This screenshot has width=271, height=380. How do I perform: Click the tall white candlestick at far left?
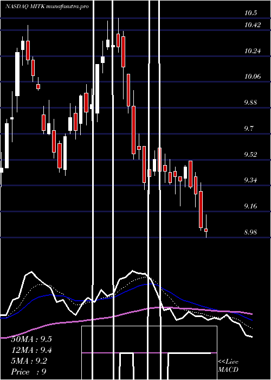coord(7,145)
